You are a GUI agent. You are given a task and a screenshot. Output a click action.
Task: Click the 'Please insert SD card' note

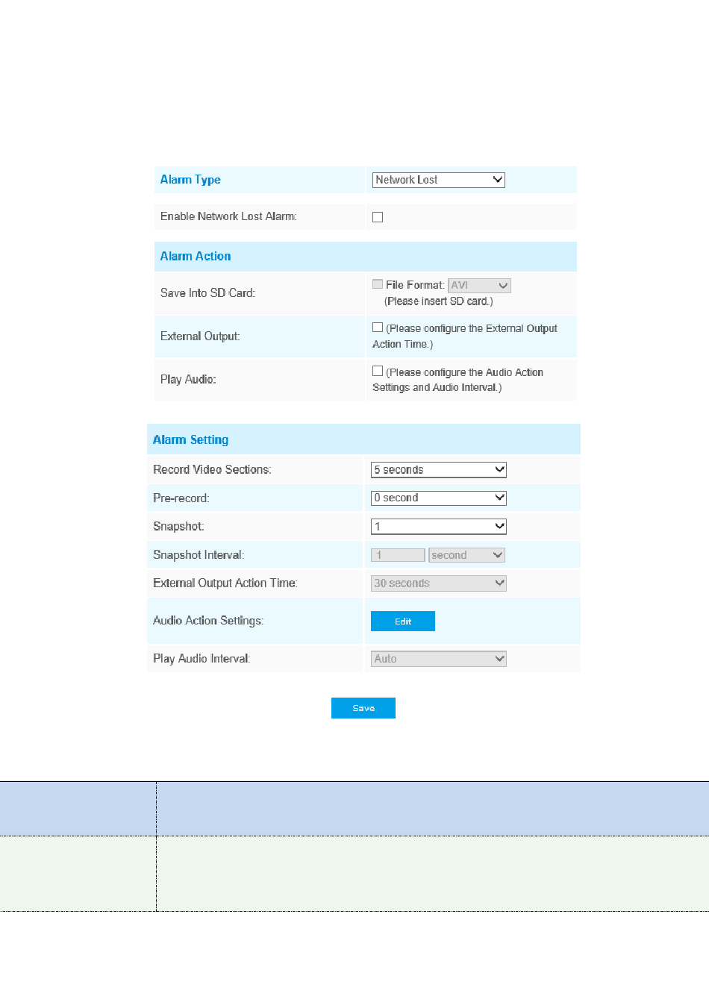point(439,301)
